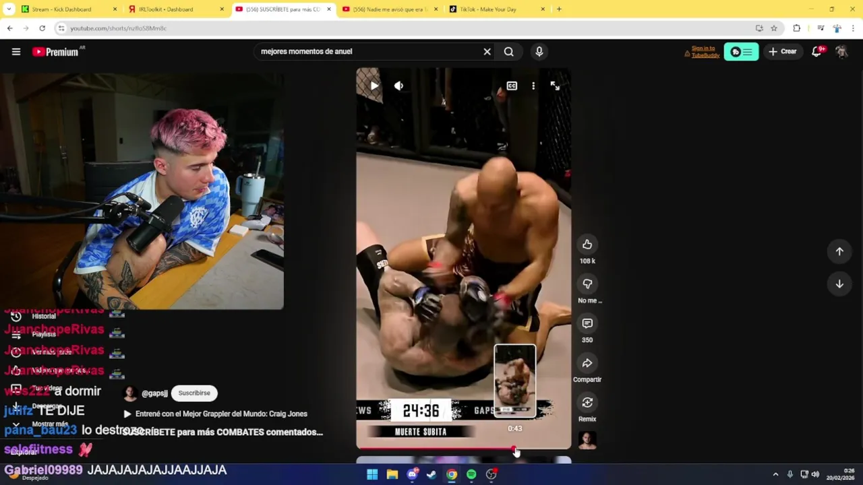Open Chrome media controls icon
This screenshot has width=863, height=485.
point(821,28)
